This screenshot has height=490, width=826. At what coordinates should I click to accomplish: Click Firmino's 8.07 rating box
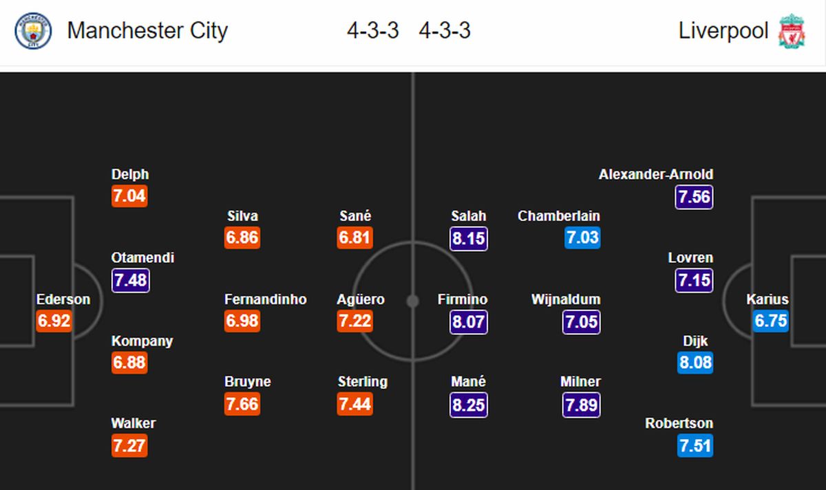(469, 321)
